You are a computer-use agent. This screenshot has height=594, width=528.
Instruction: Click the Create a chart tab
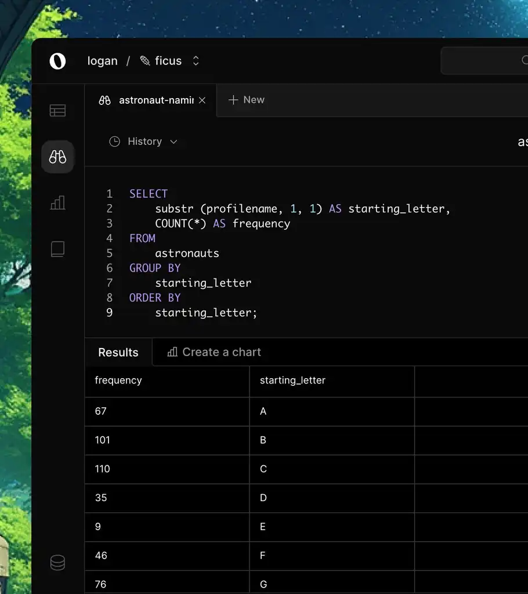pyautogui.click(x=214, y=352)
